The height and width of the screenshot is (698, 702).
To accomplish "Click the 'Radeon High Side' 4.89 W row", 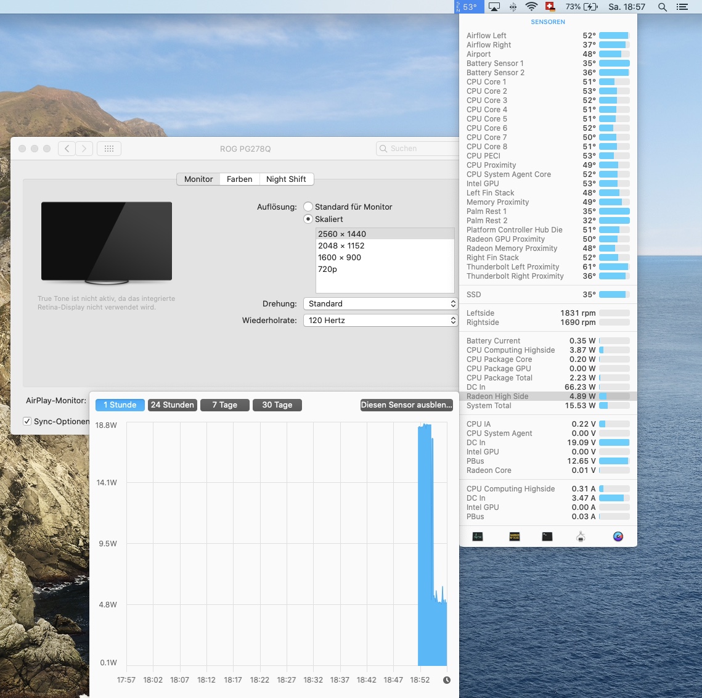I will point(548,396).
